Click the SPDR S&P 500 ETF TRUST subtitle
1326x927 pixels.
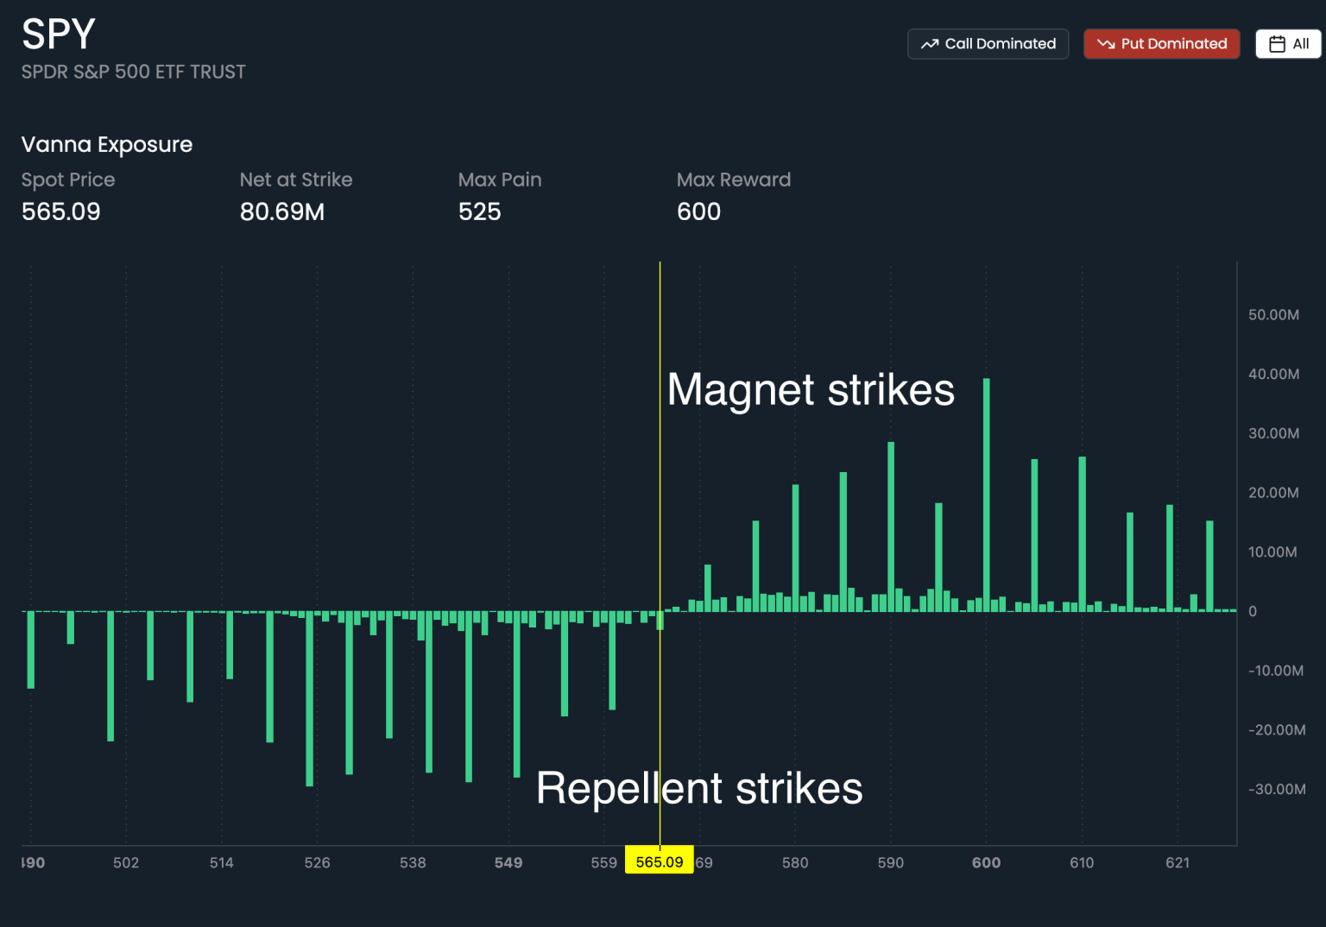click(134, 72)
